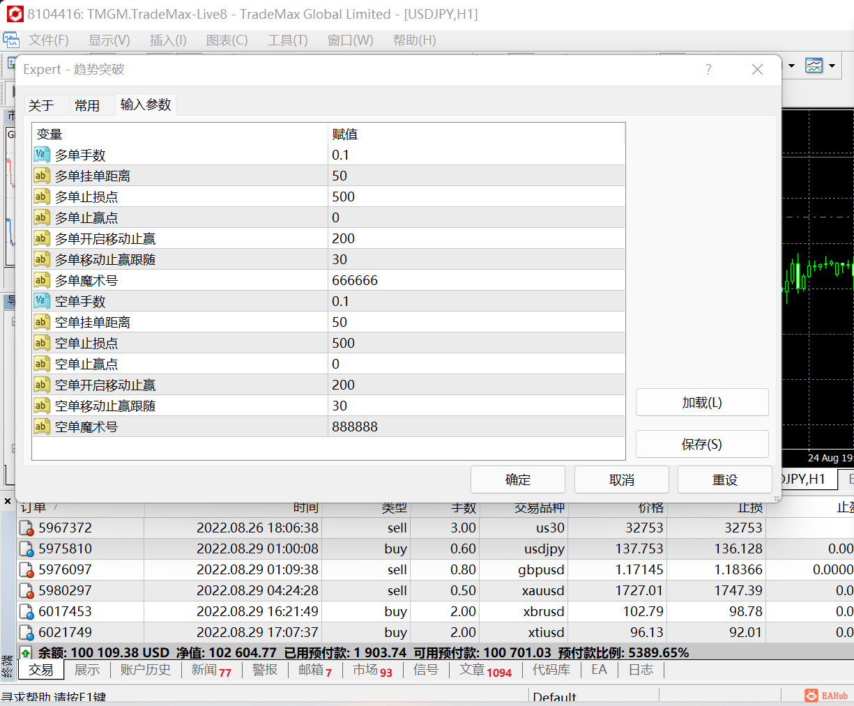This screenshot has width=854, height=706.
Task: Click the icon beside 多单止损点 parameter
Action: 42,197
